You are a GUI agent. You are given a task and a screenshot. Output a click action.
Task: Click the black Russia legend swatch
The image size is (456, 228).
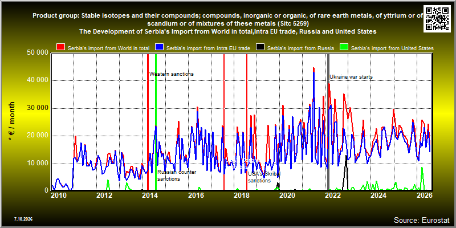(x=260, y=47)
